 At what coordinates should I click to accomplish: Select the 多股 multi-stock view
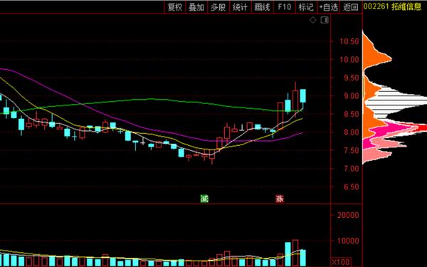pos(218,7)
